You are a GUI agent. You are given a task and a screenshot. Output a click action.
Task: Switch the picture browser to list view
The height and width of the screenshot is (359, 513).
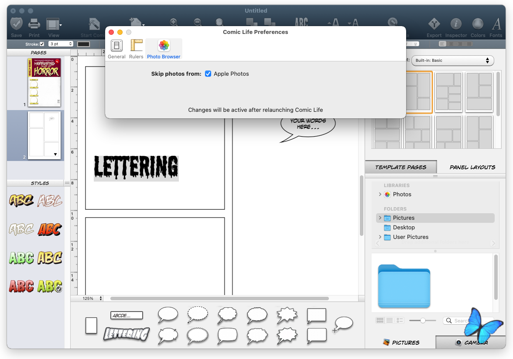tap(390, 320)
